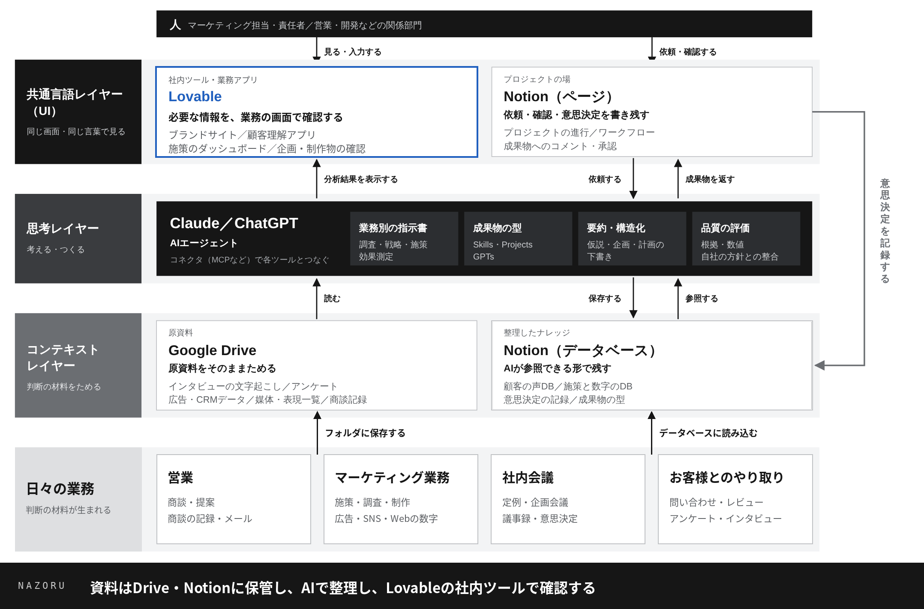Click the 社内会議 card title
Screen dimensions: 924x609
point(528,477)
